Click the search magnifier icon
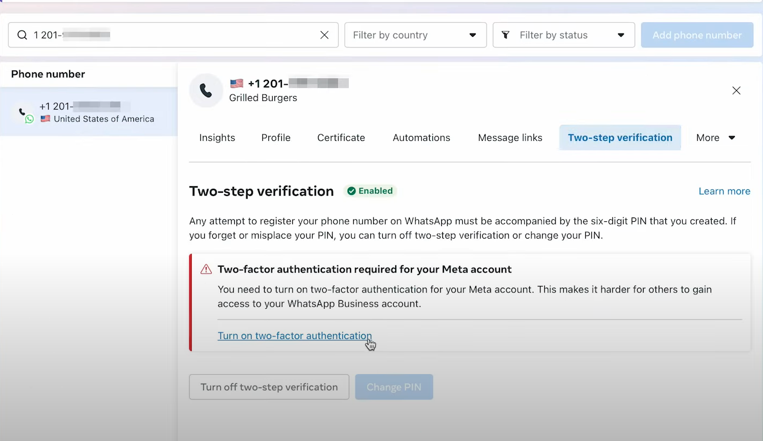The height and width of the screenshot is (441, 763). tap(22, 35)
